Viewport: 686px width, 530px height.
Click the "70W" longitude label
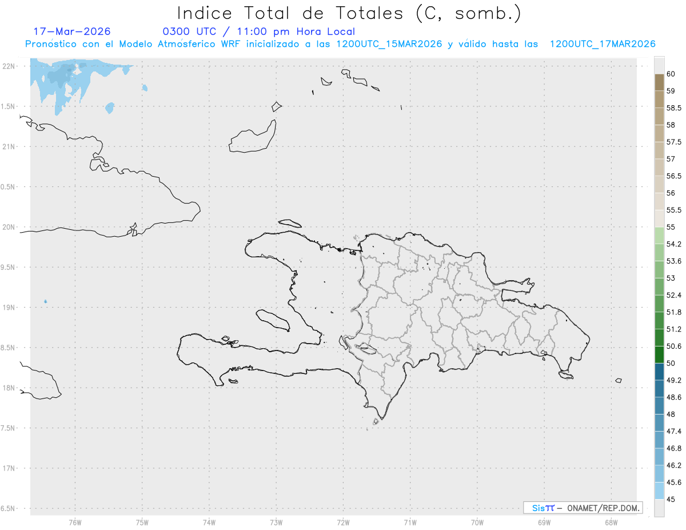coord(477,521)
